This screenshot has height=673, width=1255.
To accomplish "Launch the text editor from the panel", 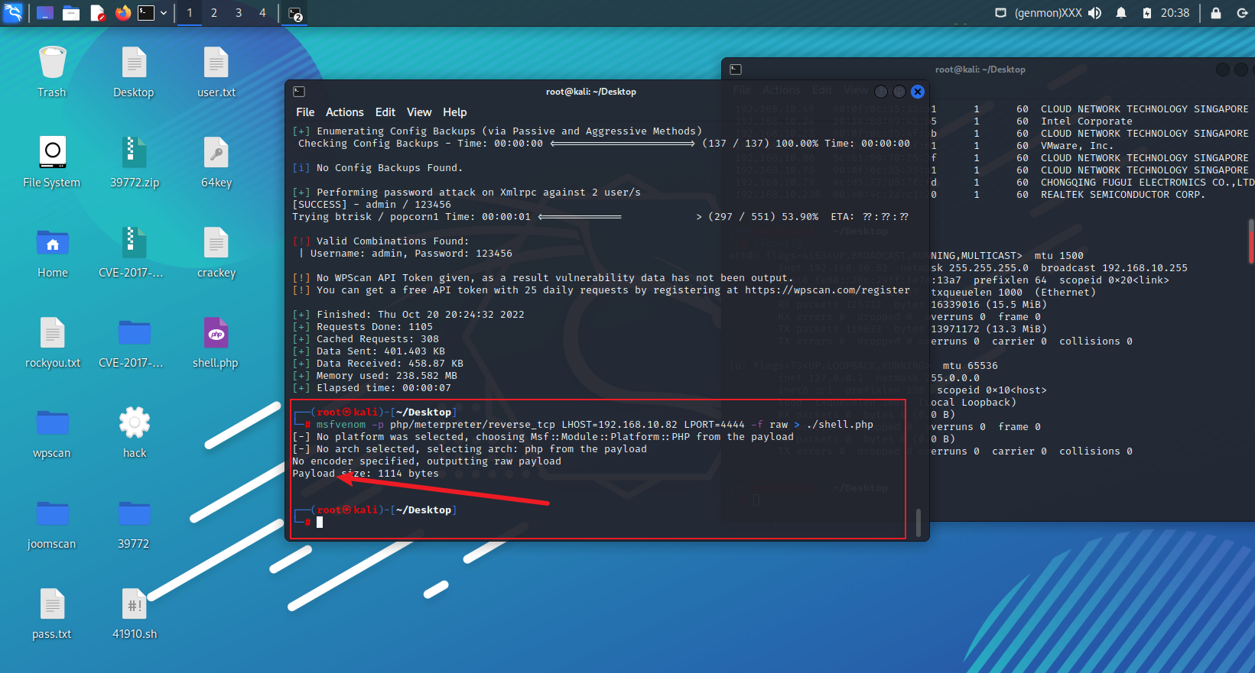I will tap(97, 13).
